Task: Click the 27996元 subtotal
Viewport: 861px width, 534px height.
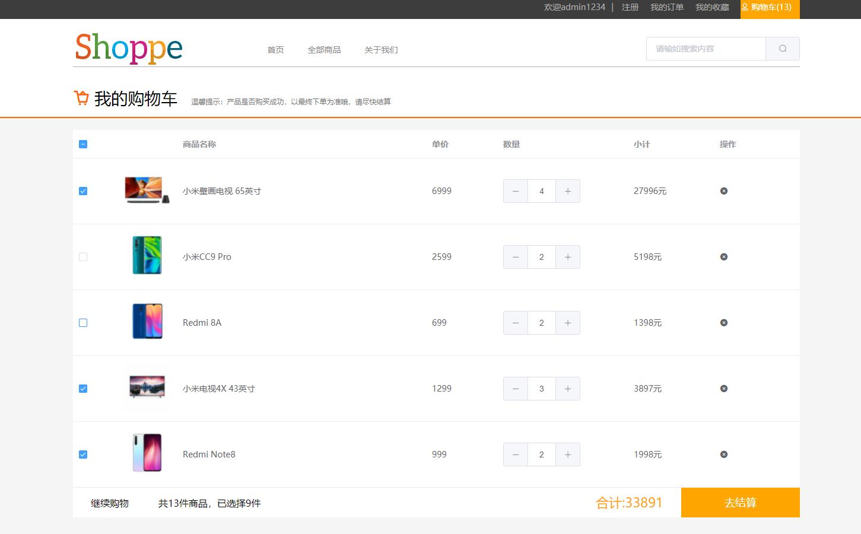Action: tap(650, 191)
